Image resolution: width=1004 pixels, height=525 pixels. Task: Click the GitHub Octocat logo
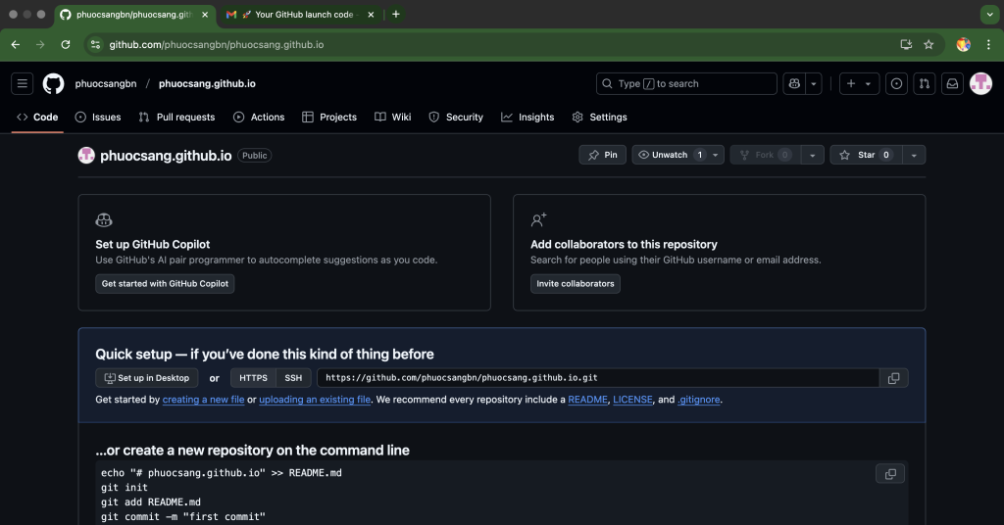point(53,84)
